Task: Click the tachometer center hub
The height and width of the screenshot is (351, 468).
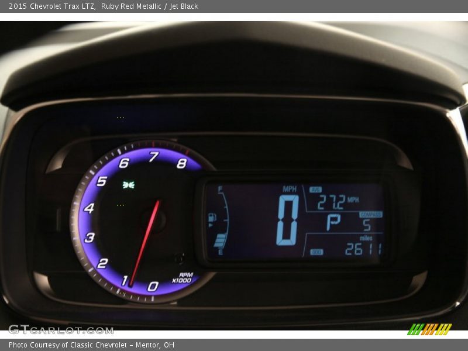Action: click(153, 221)
